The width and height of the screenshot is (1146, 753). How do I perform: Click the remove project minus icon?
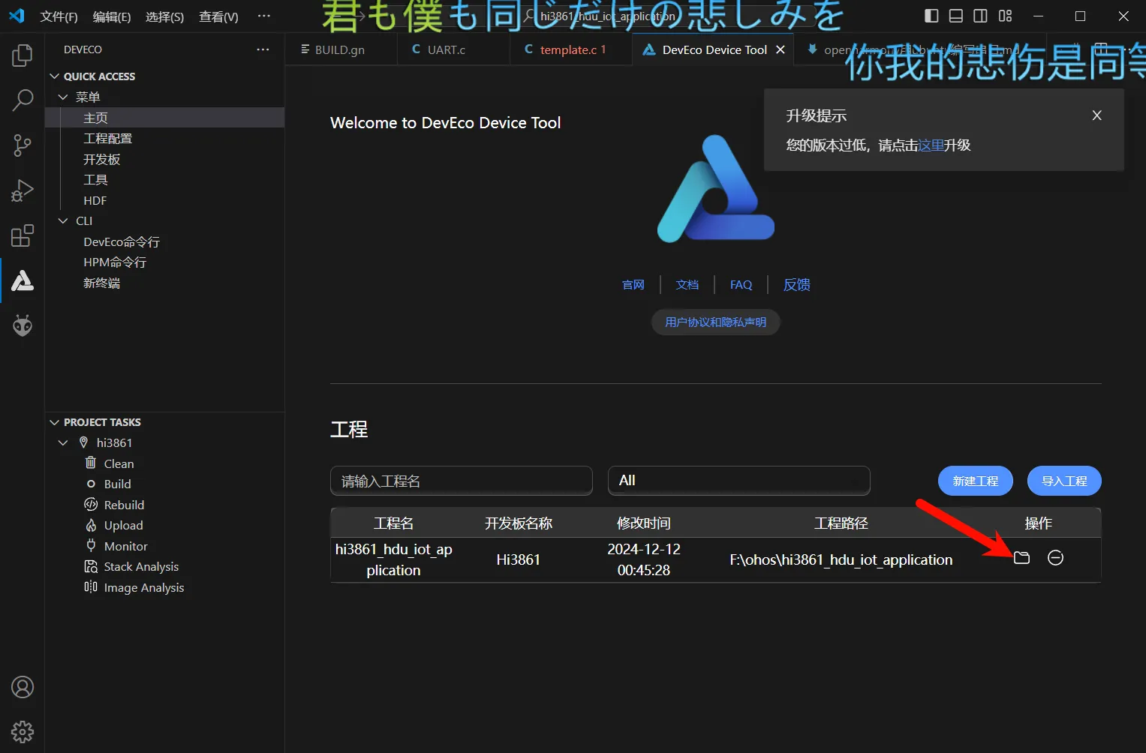point(1055,558)
